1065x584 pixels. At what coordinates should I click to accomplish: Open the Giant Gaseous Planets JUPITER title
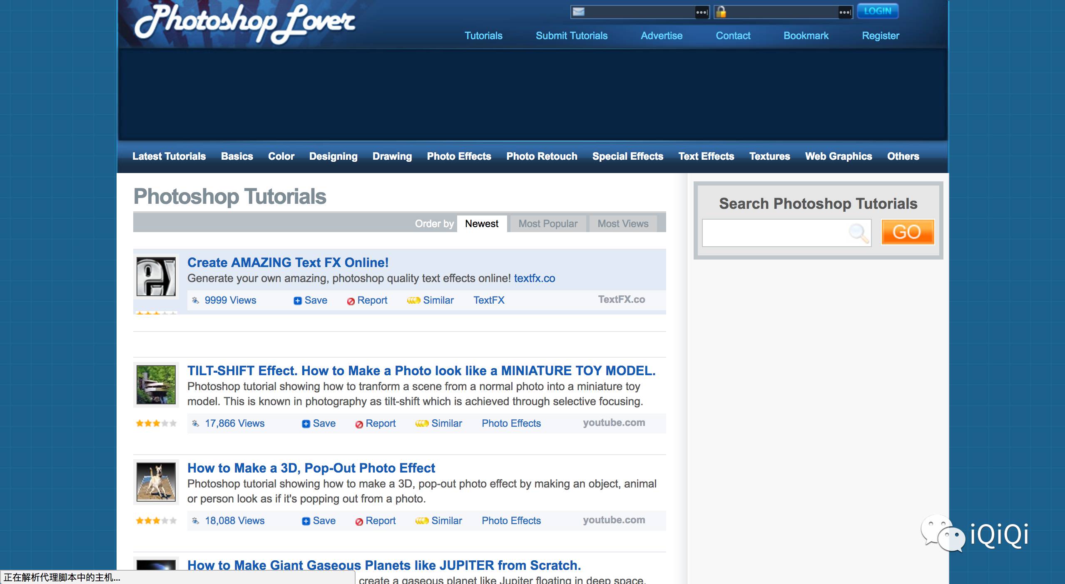click(x=384, y=565)
